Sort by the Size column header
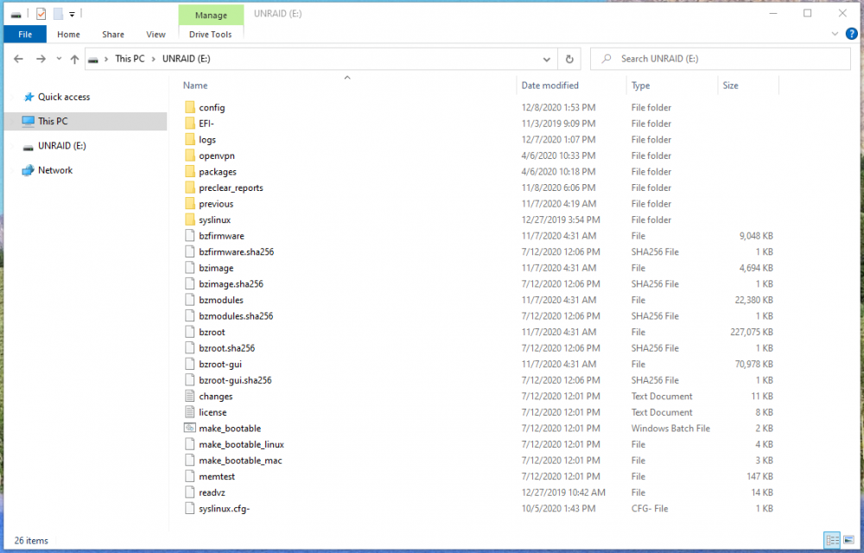Viewport: 864px width, 553px height. [x=730, y=86]
